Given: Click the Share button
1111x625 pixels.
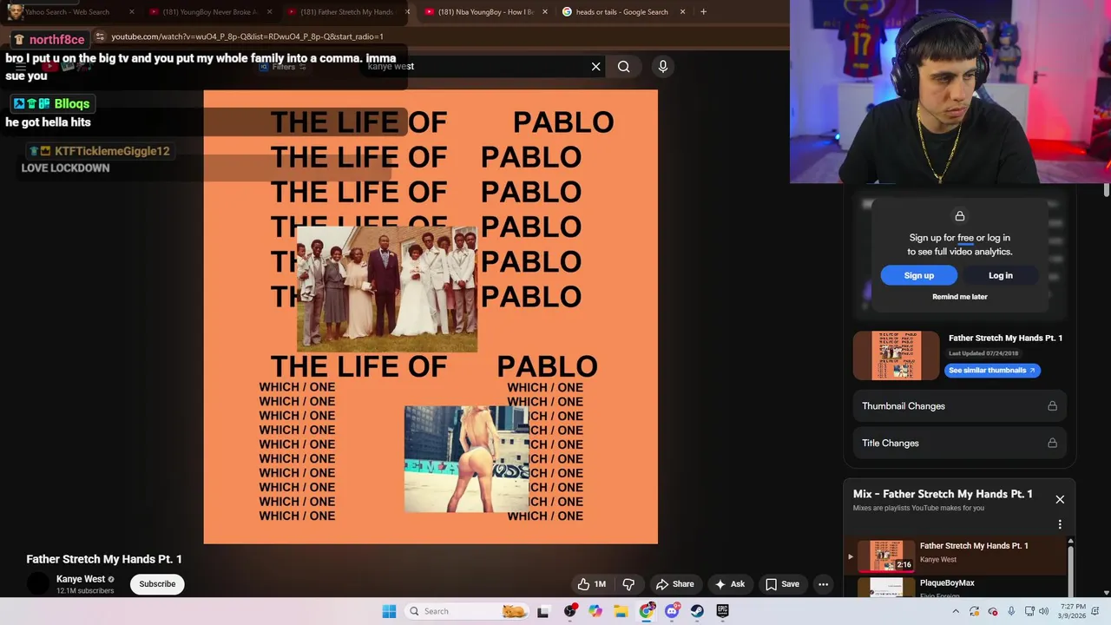Looking at the screenshot, I should tap(674, 584).
